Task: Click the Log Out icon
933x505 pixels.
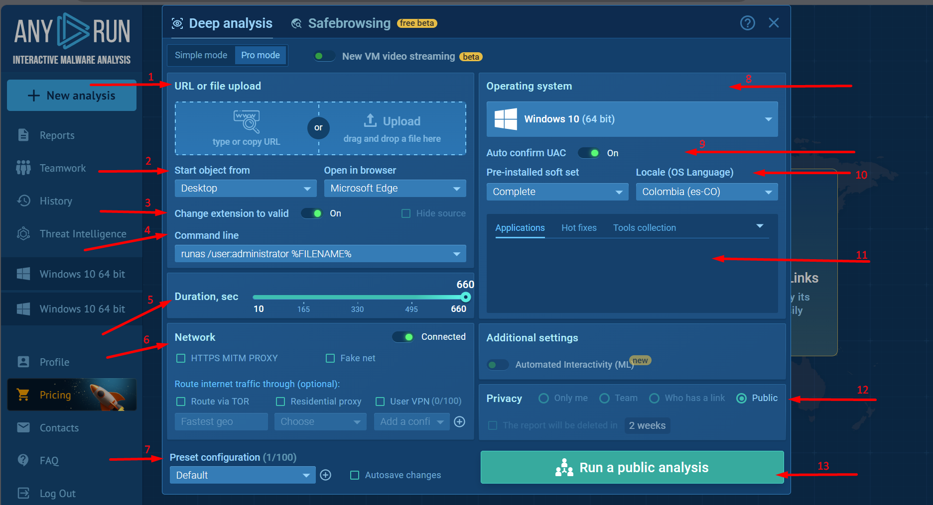Action: [x=23, y=493]
